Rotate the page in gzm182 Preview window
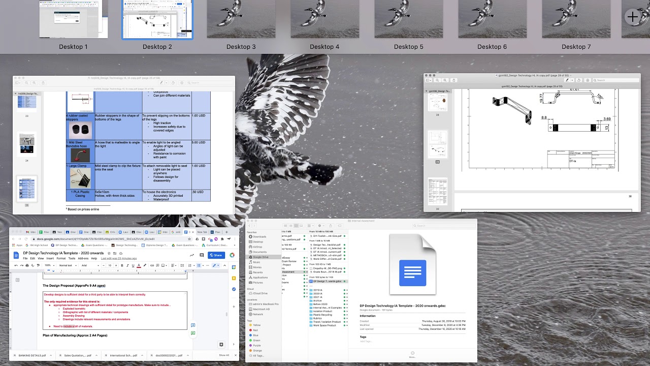 (579, 80)
